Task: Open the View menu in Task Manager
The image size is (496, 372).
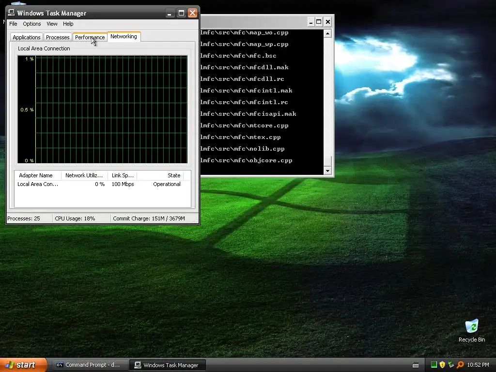Action: [x=52, y=24]
